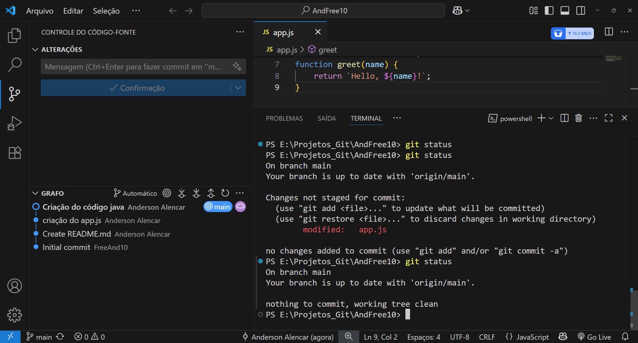
Task: Click the Push icon in Grafo toolbar
Action: tap(211, 193)
